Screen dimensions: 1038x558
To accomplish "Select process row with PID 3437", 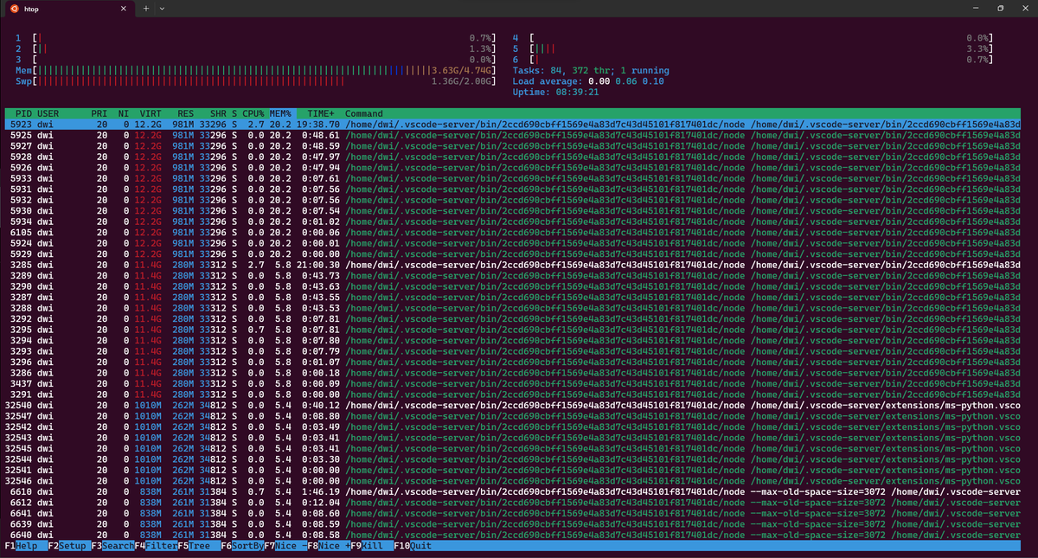I will (512, 382).
